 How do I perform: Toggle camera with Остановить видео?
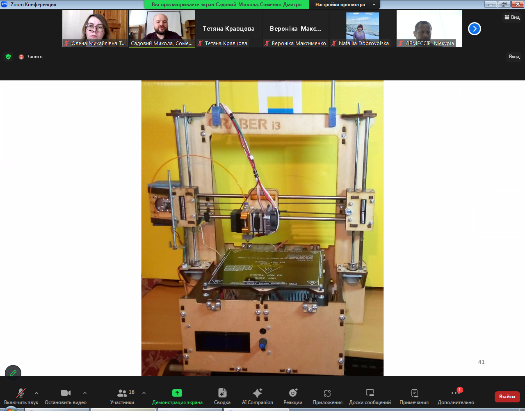pos(66,393)
